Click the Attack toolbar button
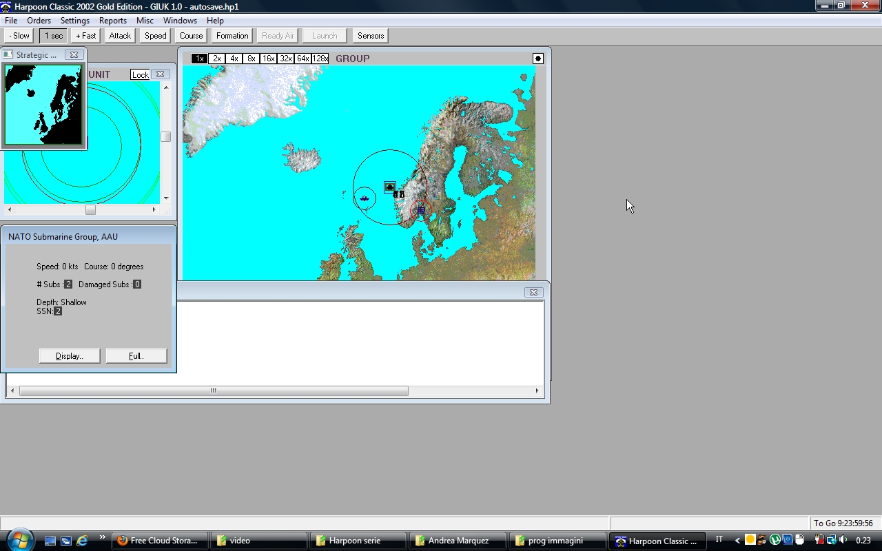The height and width of the screenshot is (551, 882). tap(120, 36)
